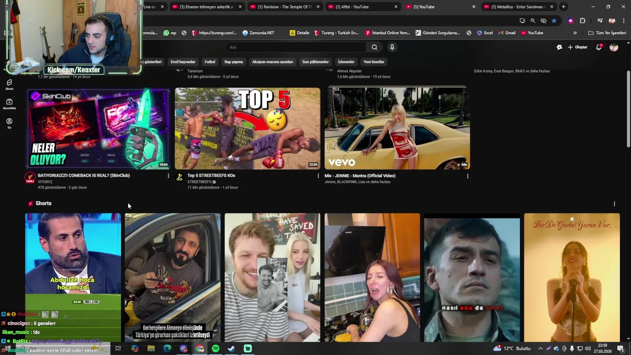The height and width of the screenshot is (355, 631).
Task: Open Shorts shelf three-dot menu
Action: [614, 204]
